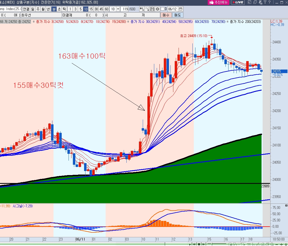Set interval to 5 minutes
The height and width of the screenshot is (246, 288).
[81, 9]
